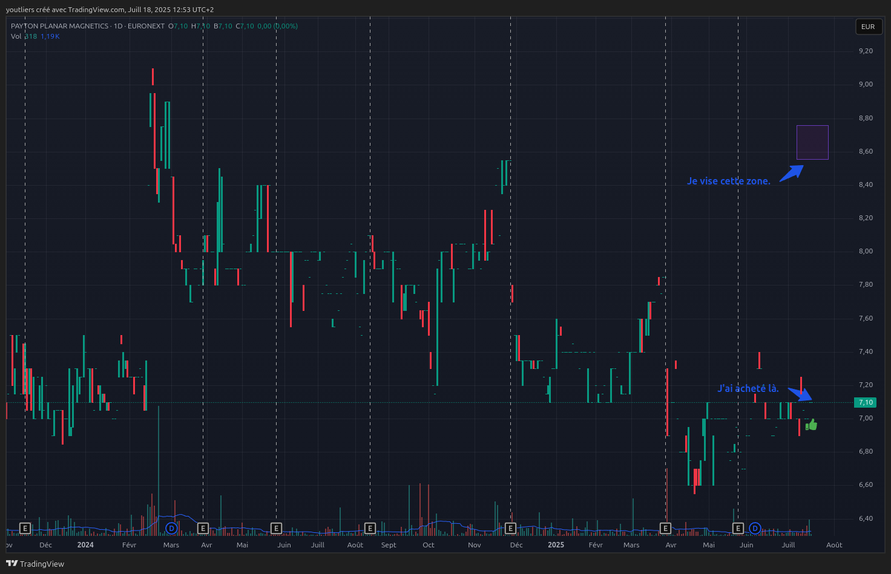Click the purple target zone rectangle
Image resolution: width=891 pixels, height=574 pixels.
812,142
